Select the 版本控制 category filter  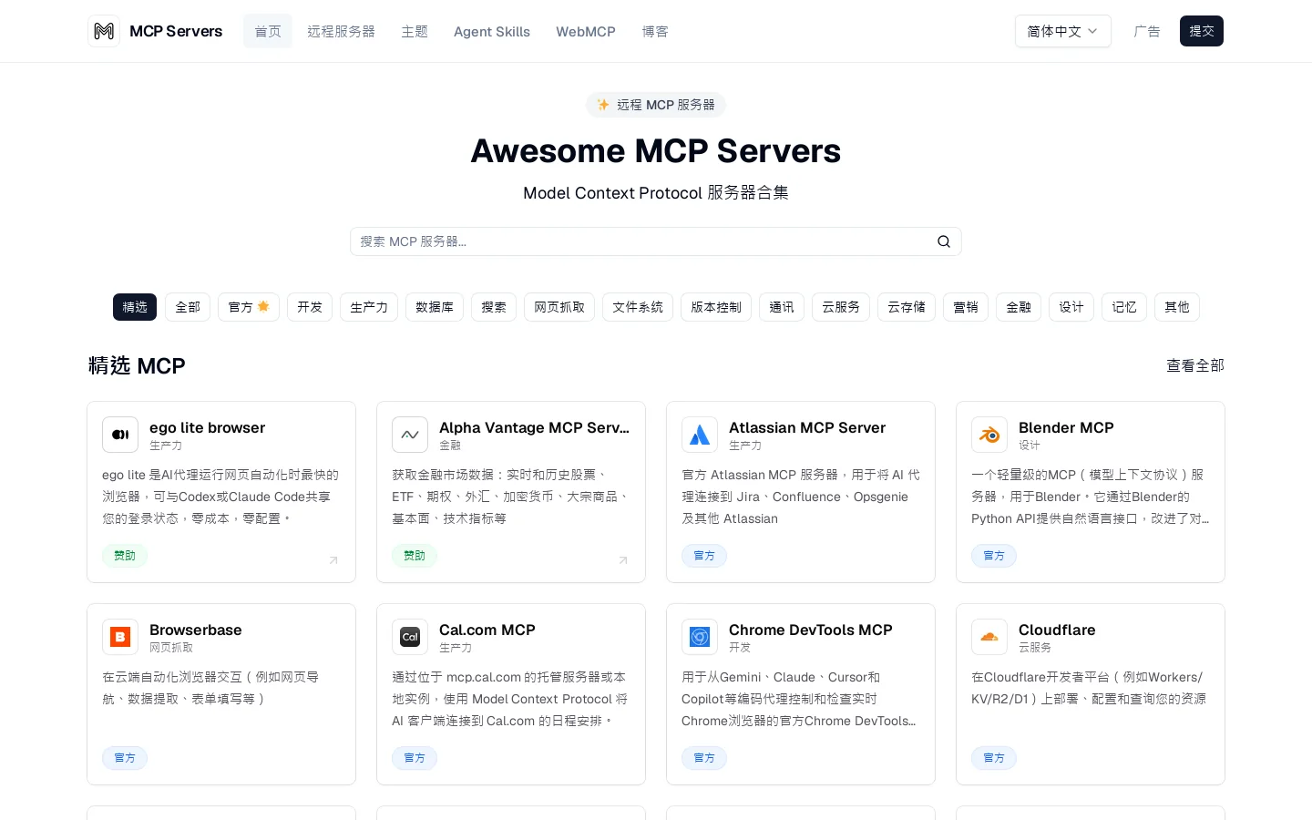coord(716,307)
